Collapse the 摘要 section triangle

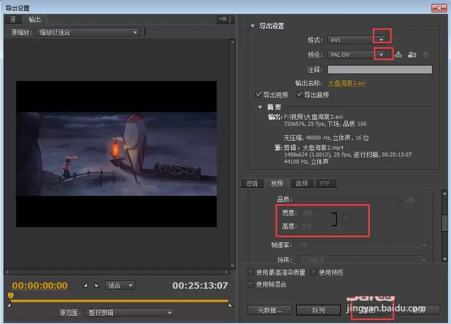pyautogui.click(x=260, y=107)
